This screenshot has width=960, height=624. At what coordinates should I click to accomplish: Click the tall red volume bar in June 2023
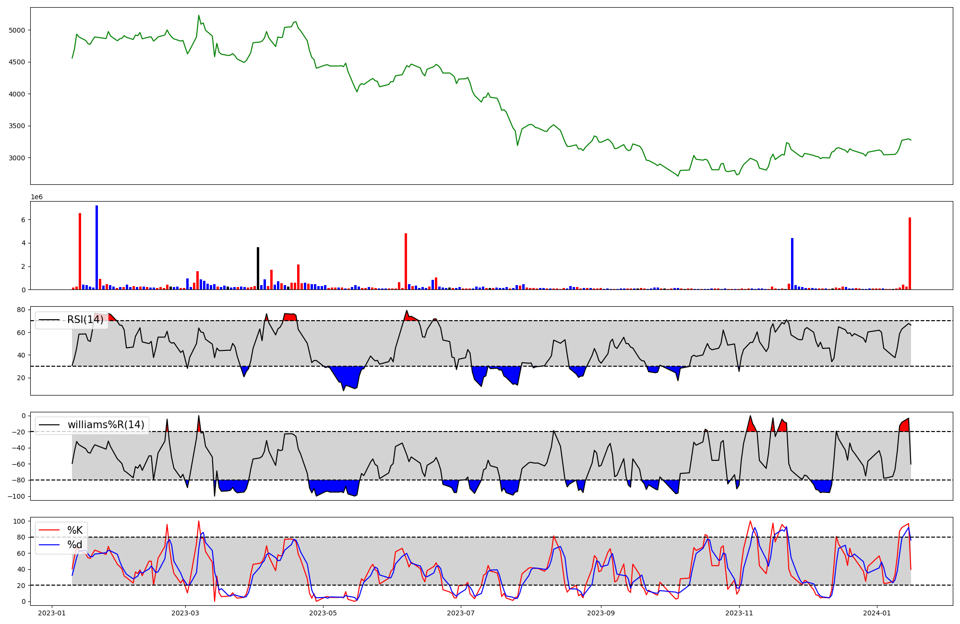coord(406,262)
